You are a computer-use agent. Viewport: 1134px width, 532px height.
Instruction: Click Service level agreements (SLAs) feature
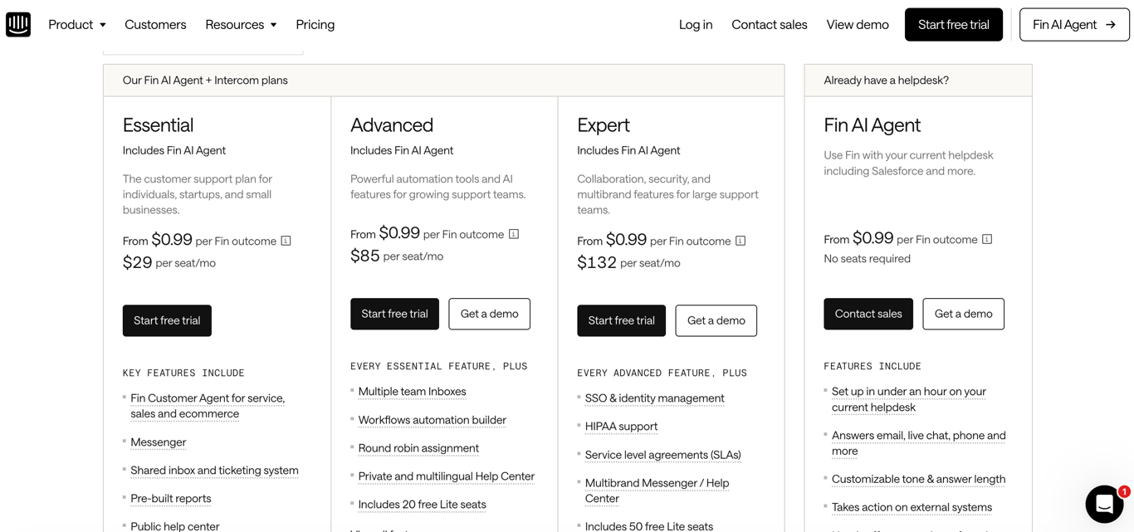coord(662,455)
